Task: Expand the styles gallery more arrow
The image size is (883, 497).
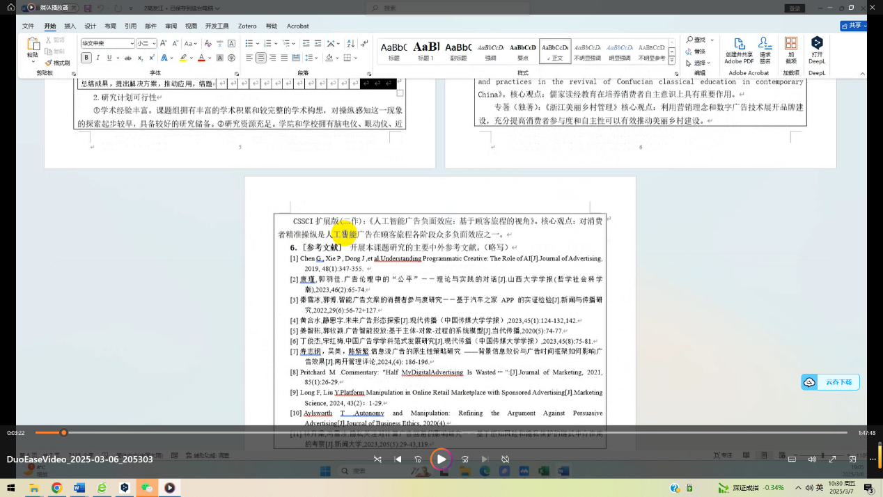Action: (x=672, y=60)
